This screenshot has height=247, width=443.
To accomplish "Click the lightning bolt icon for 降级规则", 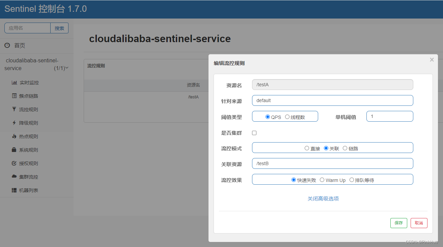I will click(x=14, y=123).
